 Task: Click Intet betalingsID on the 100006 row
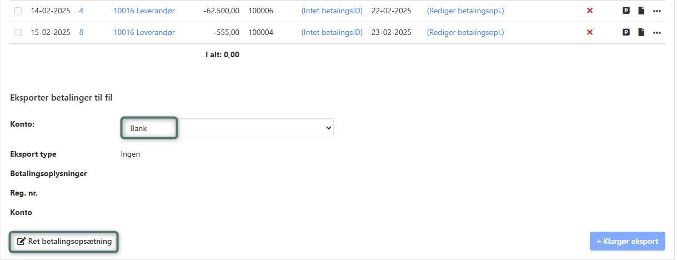[332, 11]
